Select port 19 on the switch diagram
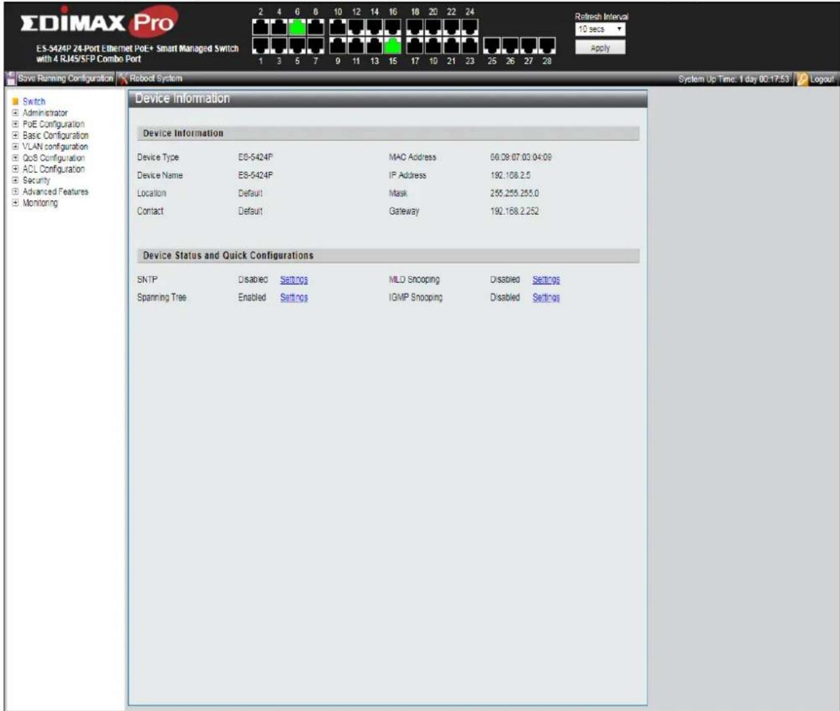This screenshot has height=711, width=840. [433, 45]
